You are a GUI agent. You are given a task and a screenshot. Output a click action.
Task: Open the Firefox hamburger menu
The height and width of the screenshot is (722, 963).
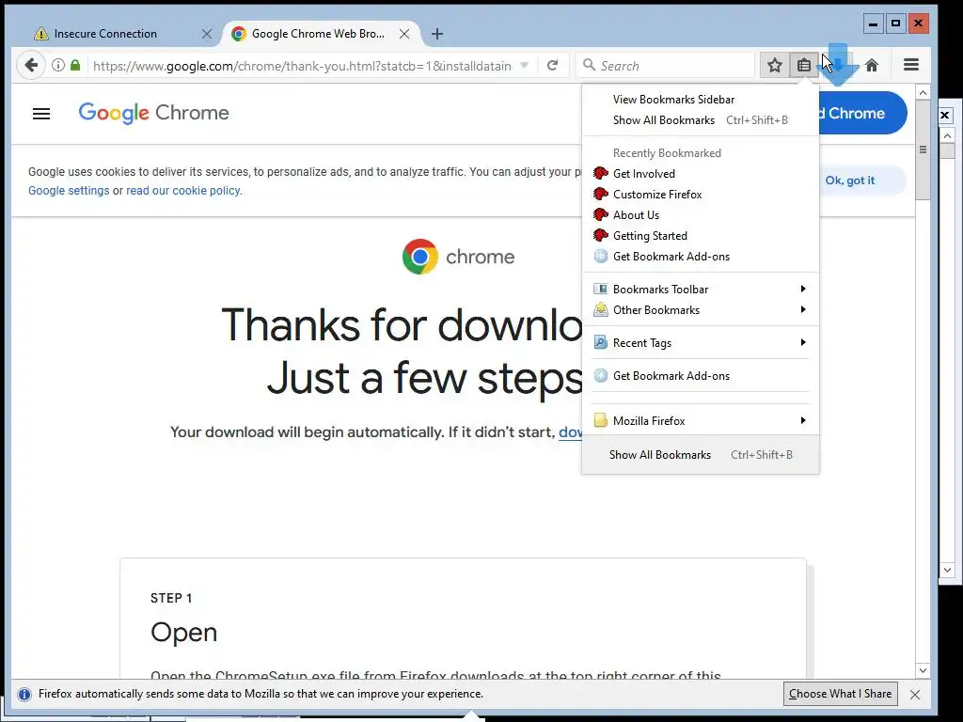pos(911,65)
